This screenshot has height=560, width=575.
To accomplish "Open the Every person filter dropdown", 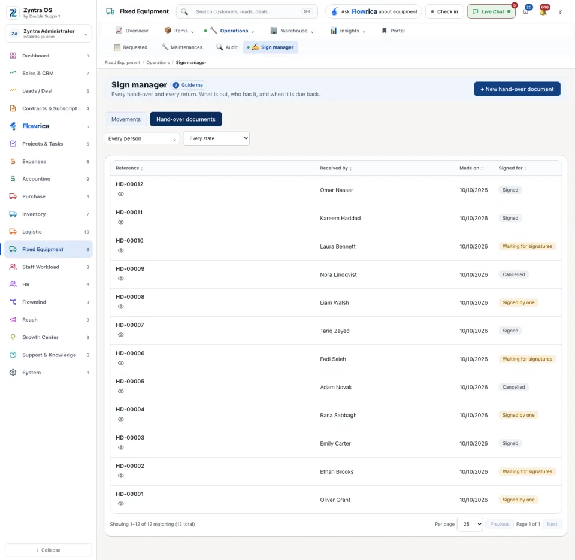I will (143, 138).
